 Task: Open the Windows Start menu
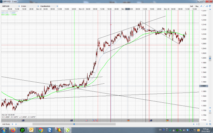(4, 130)
